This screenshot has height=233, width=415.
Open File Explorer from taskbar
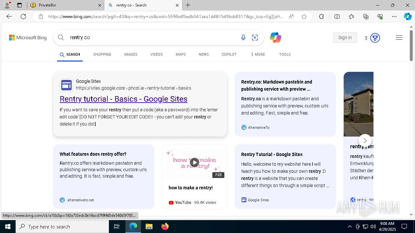pyautogui.click(x=149, y=227)
